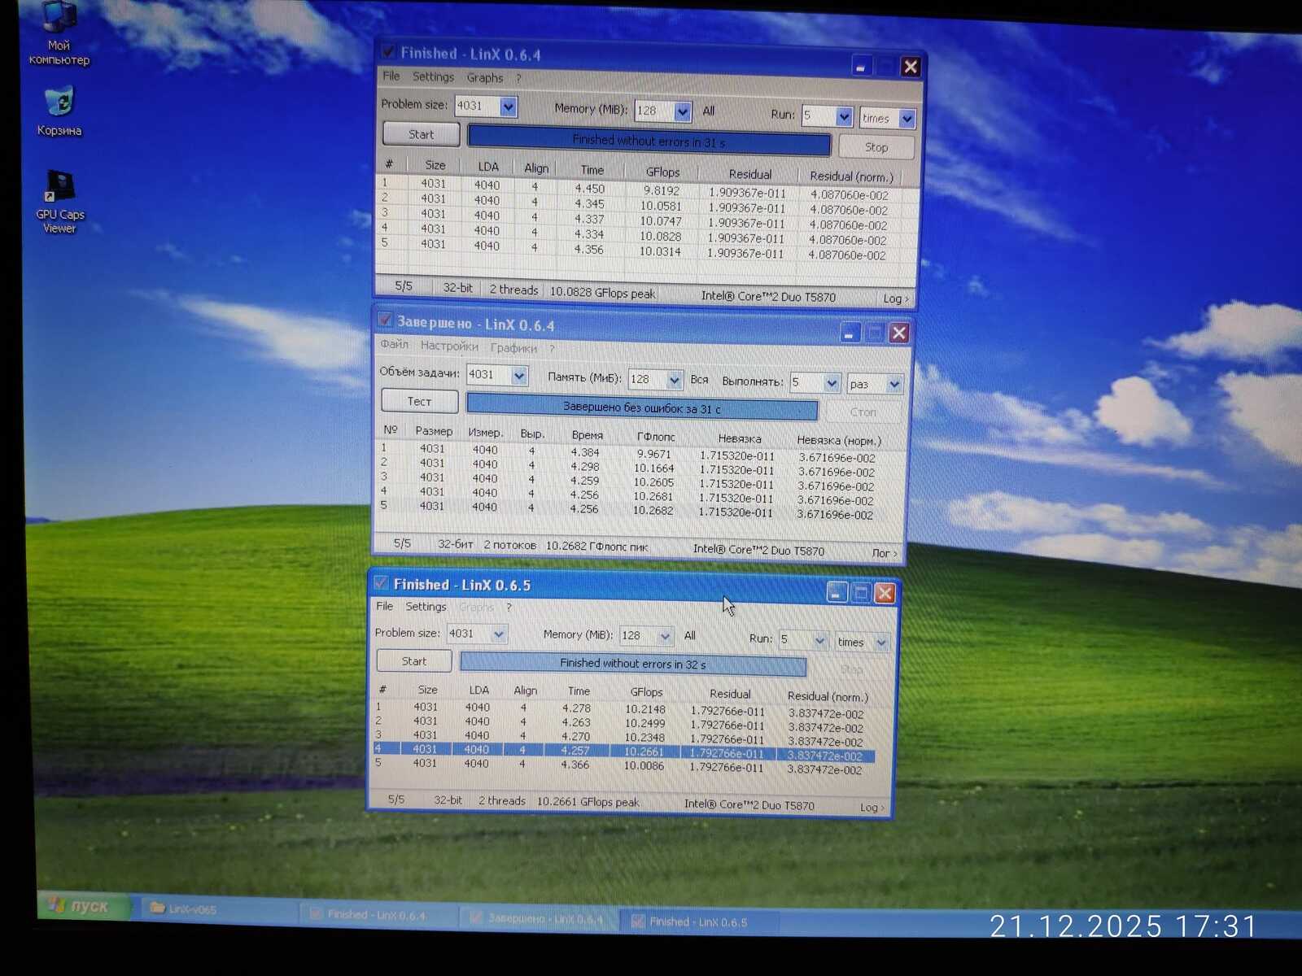Click the 'Finished without errors in 32 s' progress bar
The width and height of the screenshot is (1302, 976).
(x=632, y=664)
